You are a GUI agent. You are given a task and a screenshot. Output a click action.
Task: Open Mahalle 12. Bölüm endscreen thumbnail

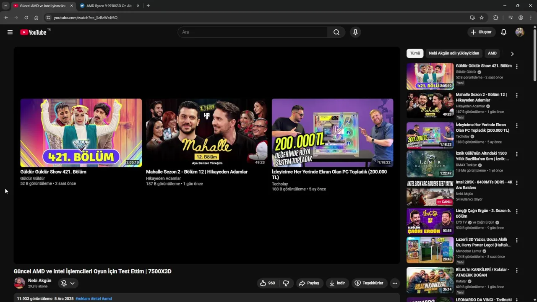pyautogui.click(x=206, y=133)
